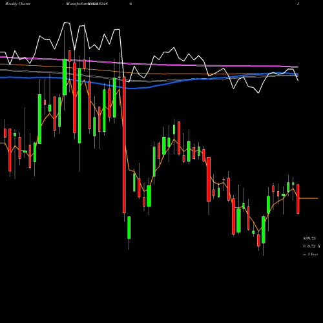This screenshot has width=323, height=323.
Task: Click the "in 5 Days" label
Action: 310,255
